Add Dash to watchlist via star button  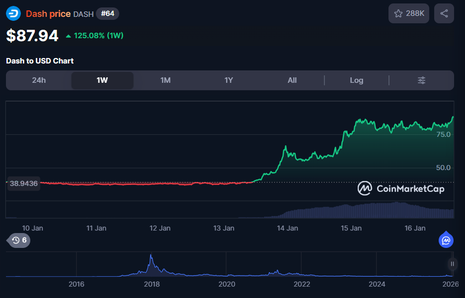[x=409, y=13]
